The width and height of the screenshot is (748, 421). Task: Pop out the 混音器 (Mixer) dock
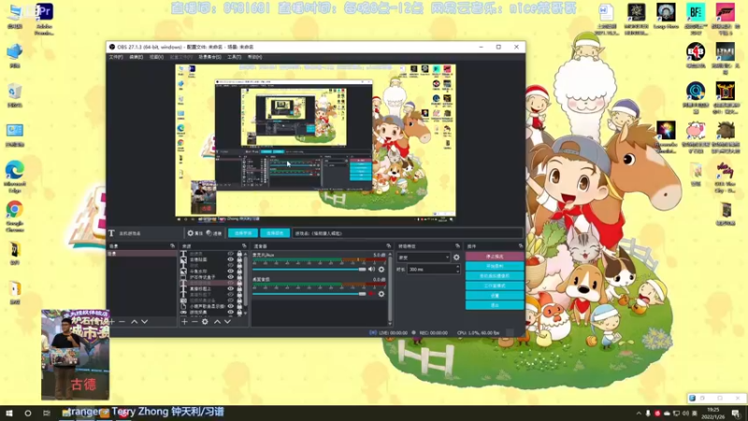tap(388, 246)
